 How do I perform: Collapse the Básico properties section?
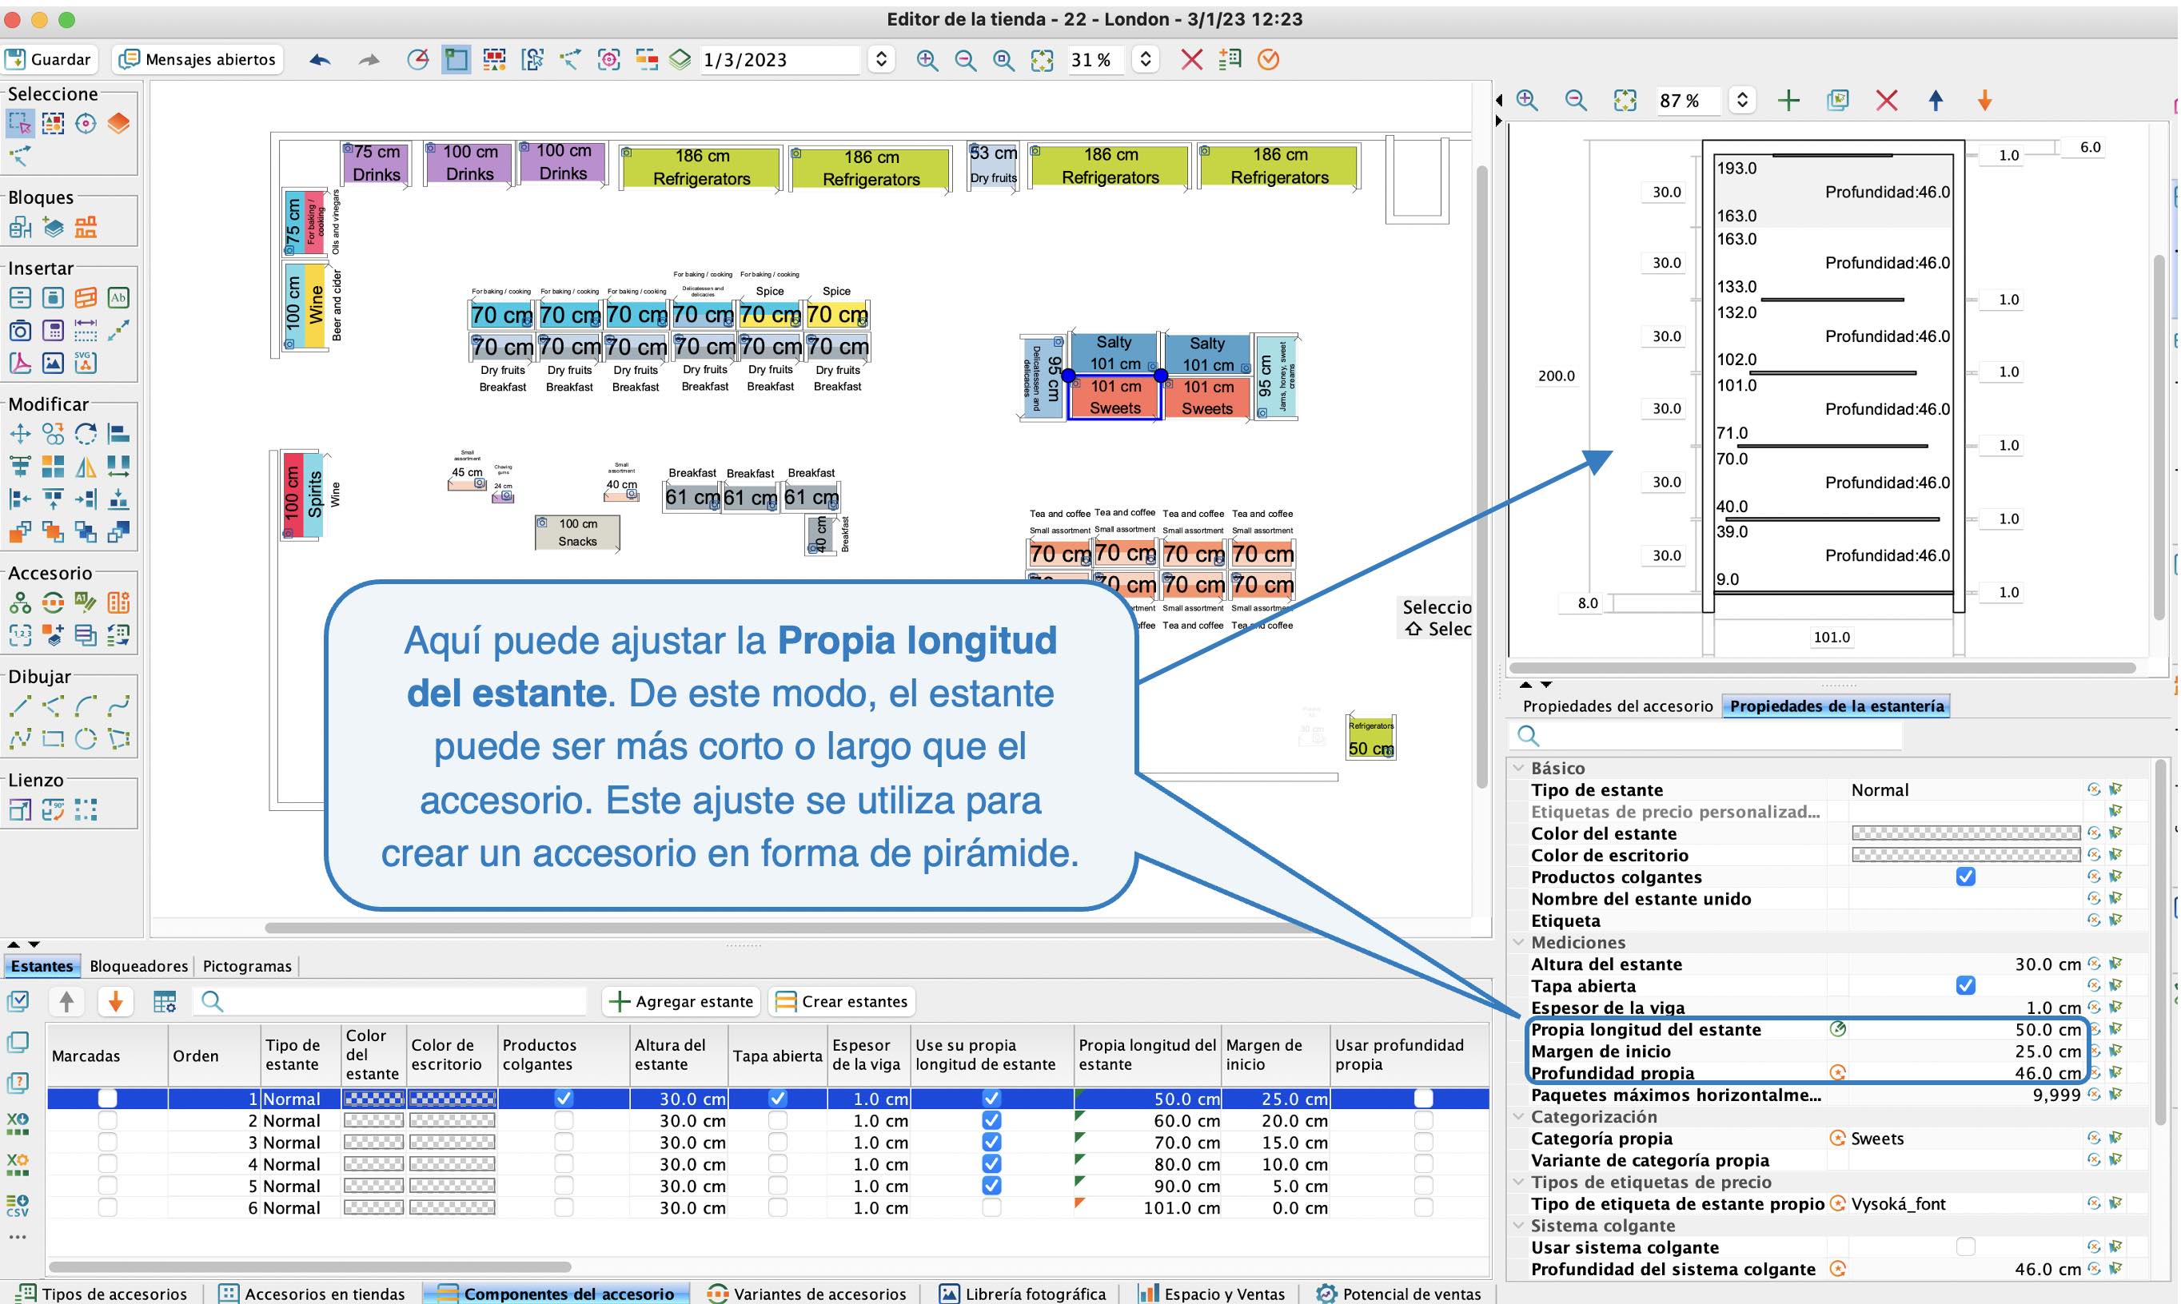pyautogui.click(x=1518, y=768)
